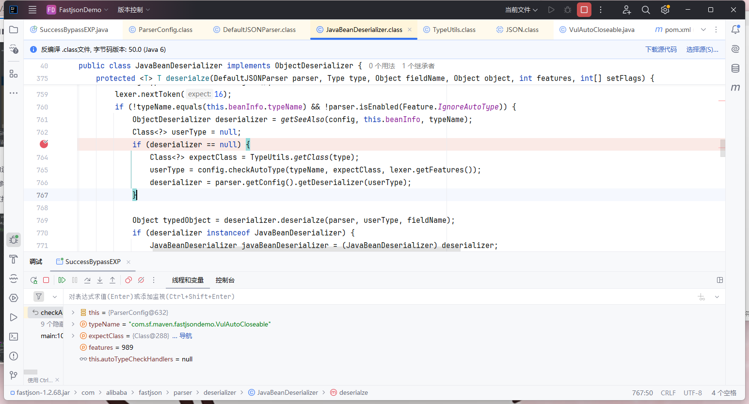749x404 pixels.
Task: Click the 导航 link next to expectClass
Action: (x=186, y=336)
